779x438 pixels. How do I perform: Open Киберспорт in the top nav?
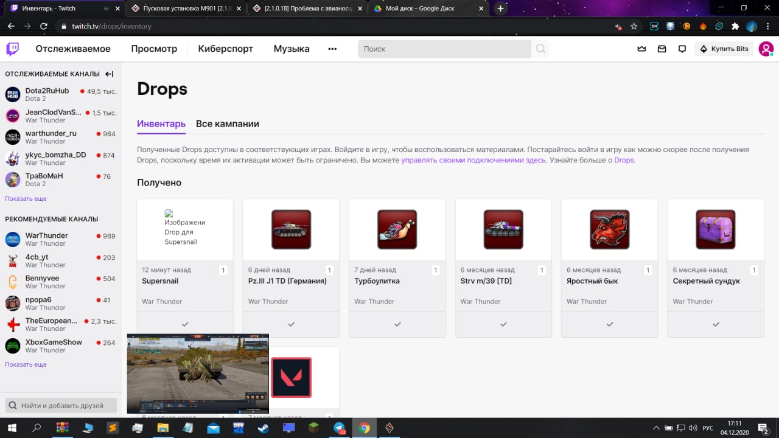[x=225, y=49]
